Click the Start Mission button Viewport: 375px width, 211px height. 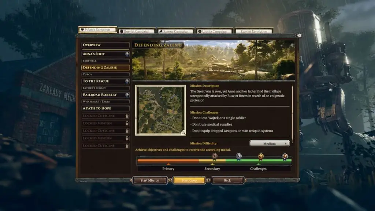point(150,180)
